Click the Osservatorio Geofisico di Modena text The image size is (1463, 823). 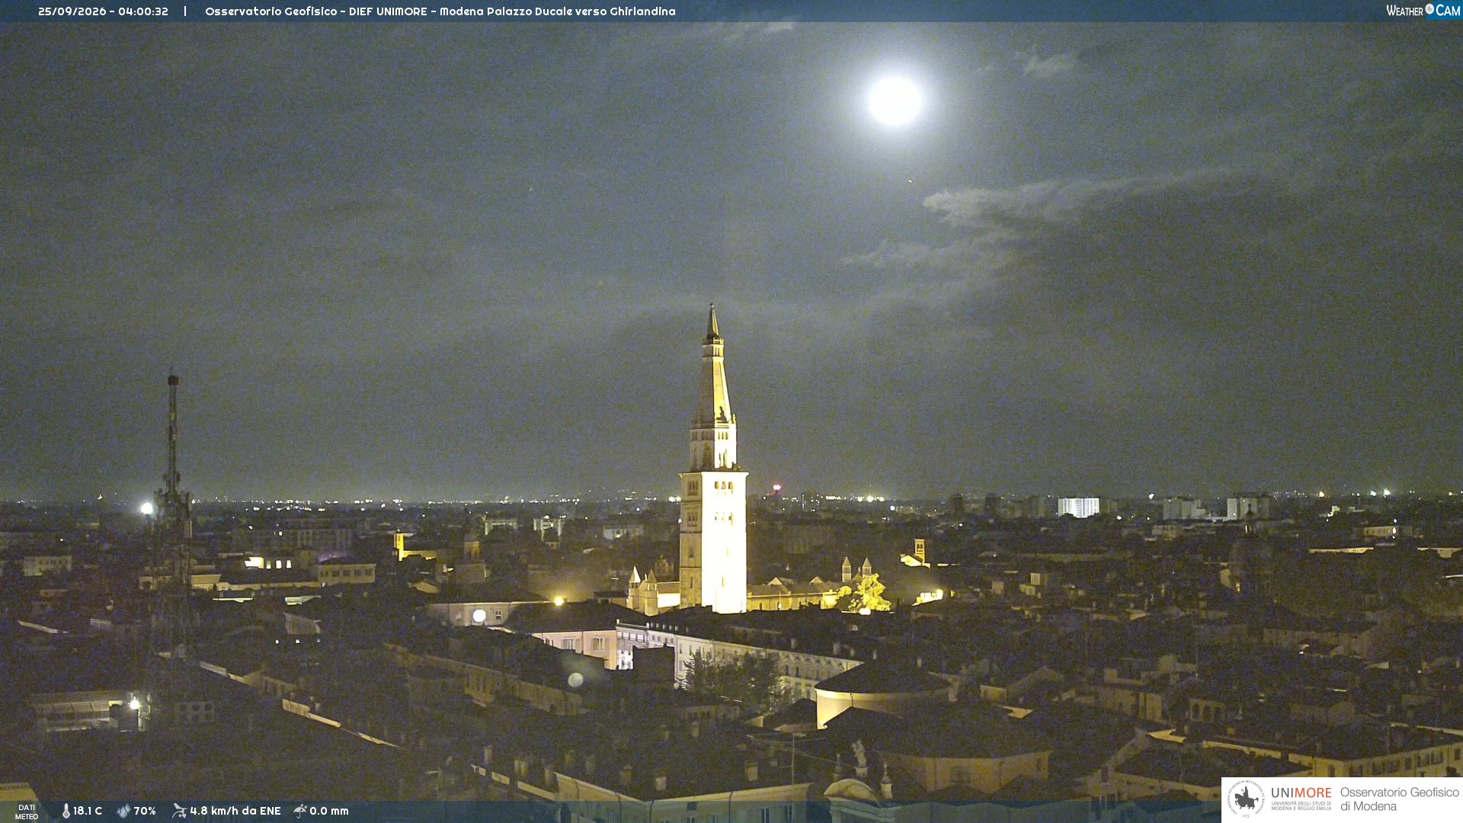pyautogui.click(x=1399, y=799)
